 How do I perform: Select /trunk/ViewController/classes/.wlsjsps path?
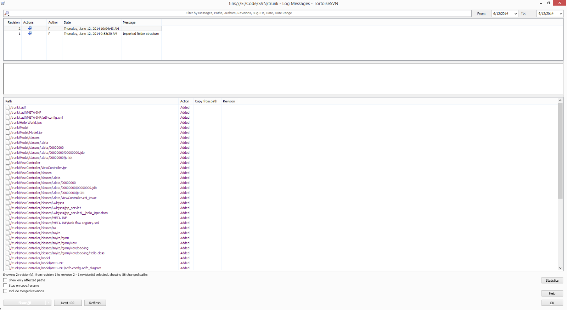[37, 203]
